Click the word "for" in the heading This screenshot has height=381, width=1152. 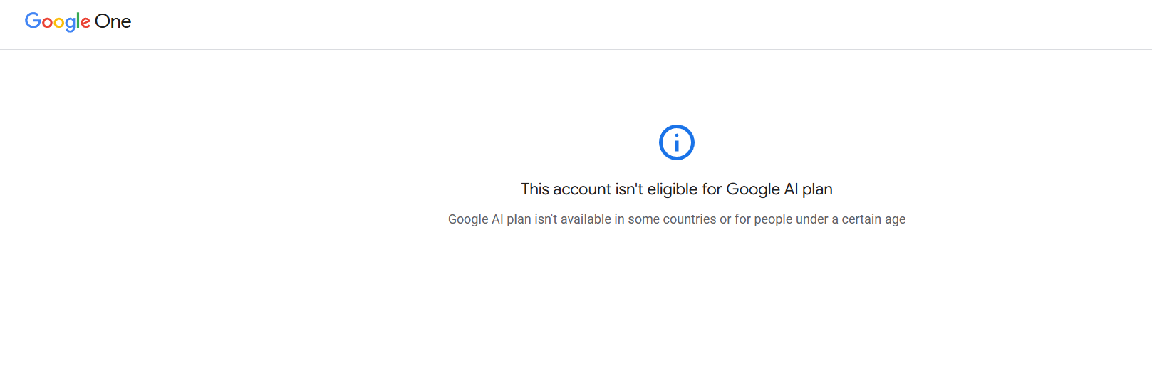pyautogui.click(x=712, y=189)
